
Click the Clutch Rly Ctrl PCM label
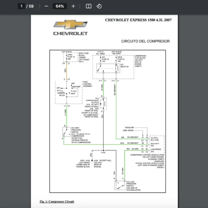155,139
